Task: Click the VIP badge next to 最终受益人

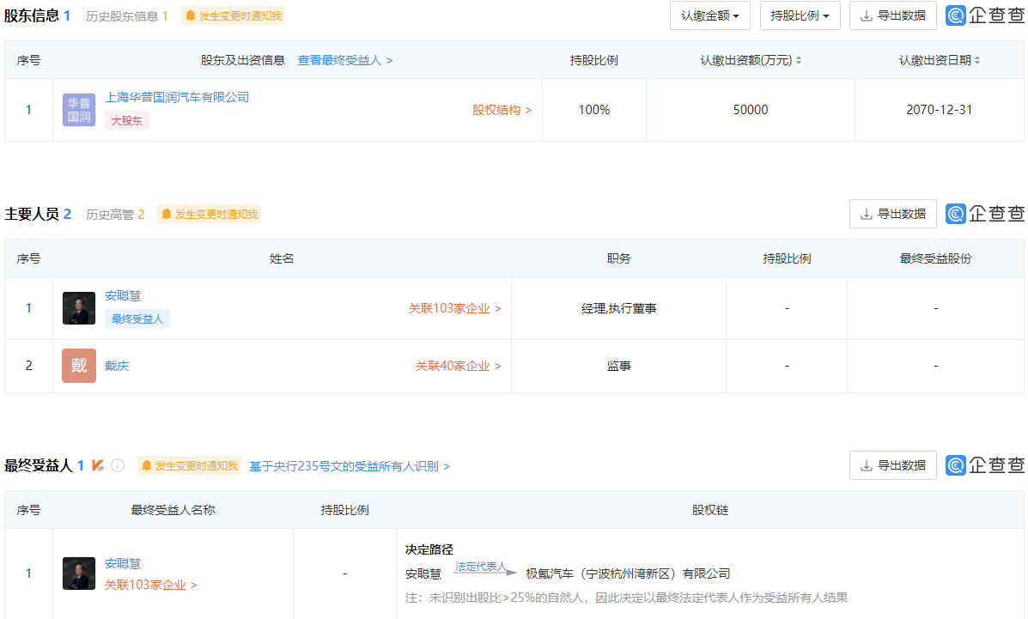Action: (98, 465)
